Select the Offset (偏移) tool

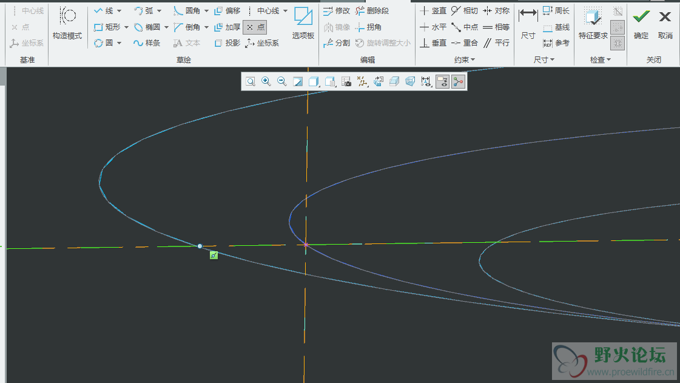click(227, 11)
